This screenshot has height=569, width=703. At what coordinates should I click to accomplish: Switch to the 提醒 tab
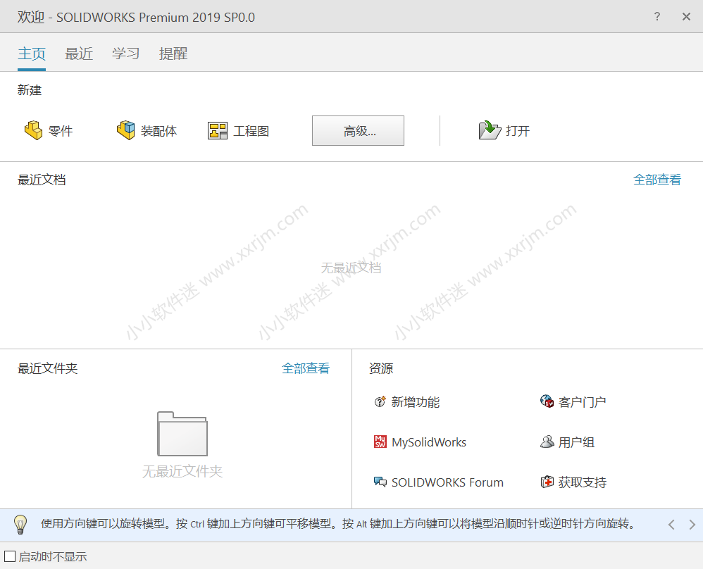click(x=173, y=54)
